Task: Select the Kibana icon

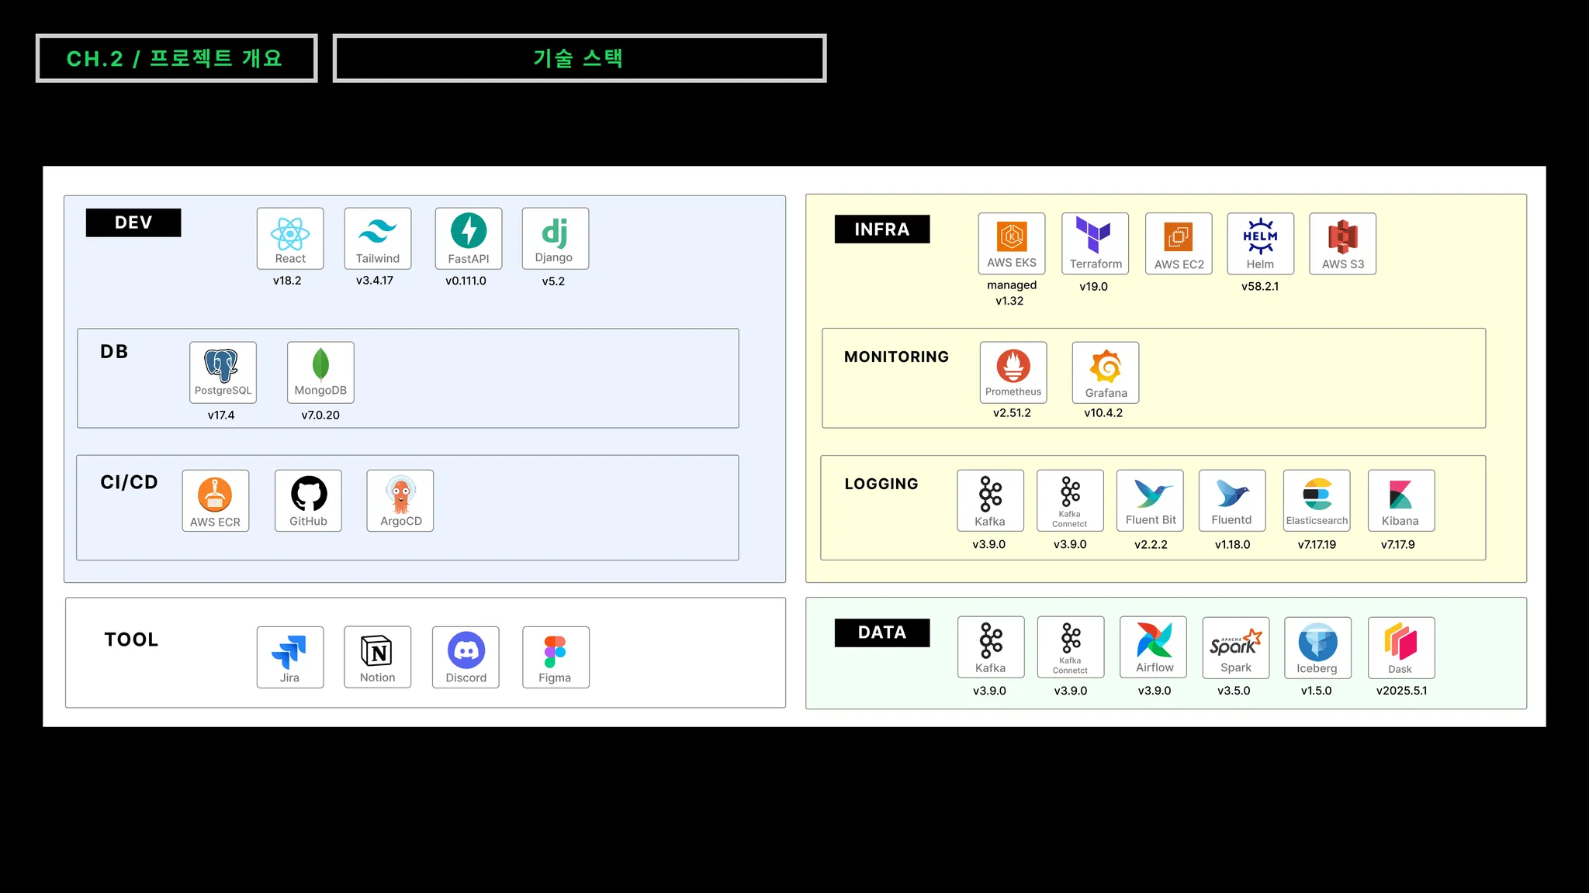Action: 1401,501
